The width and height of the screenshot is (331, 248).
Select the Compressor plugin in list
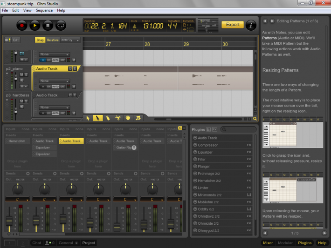click(222, 145)
